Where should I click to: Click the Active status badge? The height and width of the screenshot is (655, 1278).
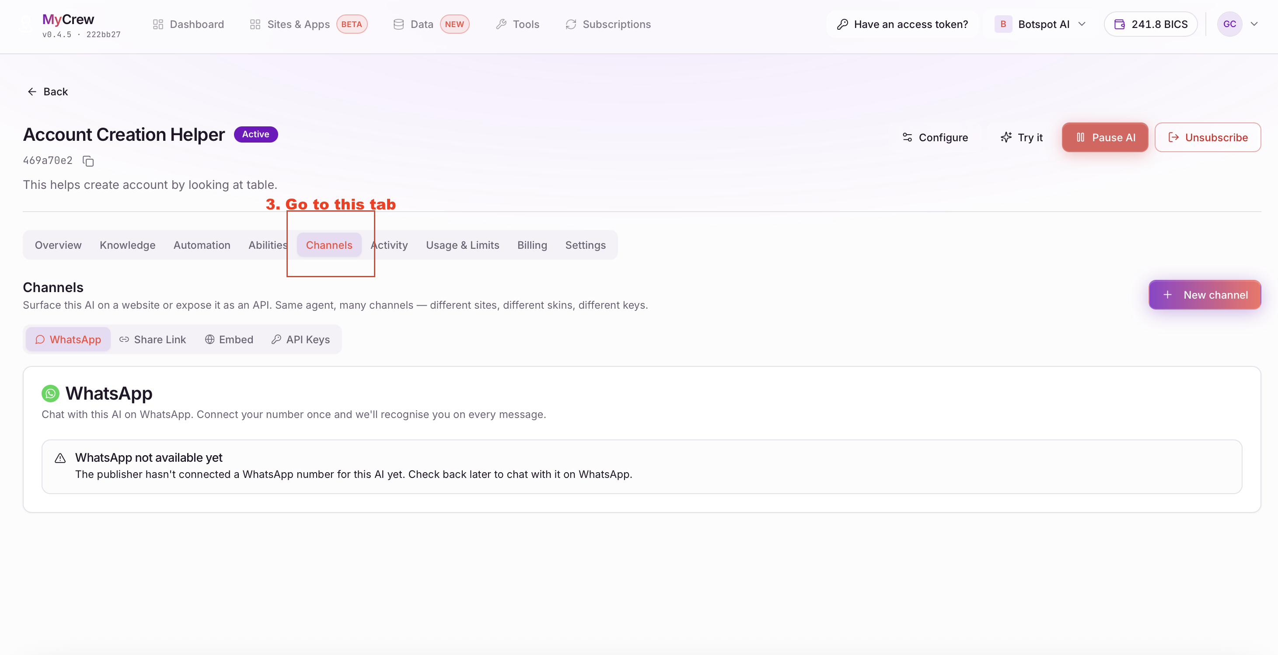pyautogui.click(x=255, y=134)
